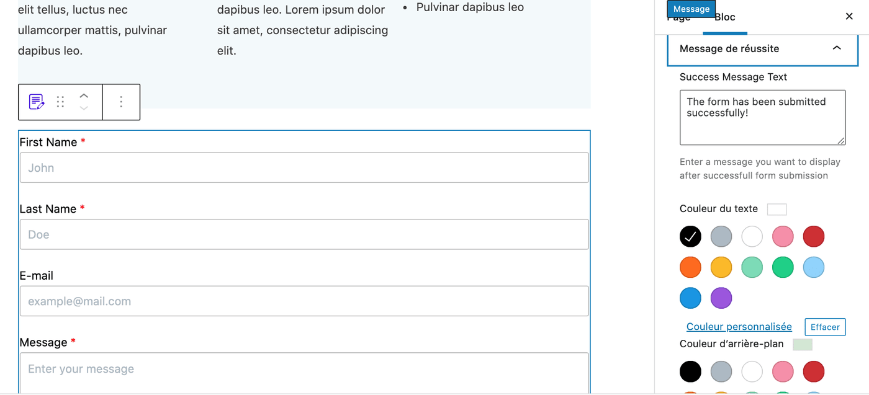Open Couleur personnalisée link
Image resolution: width=869 pixels, height=395 pixels.
739,326
